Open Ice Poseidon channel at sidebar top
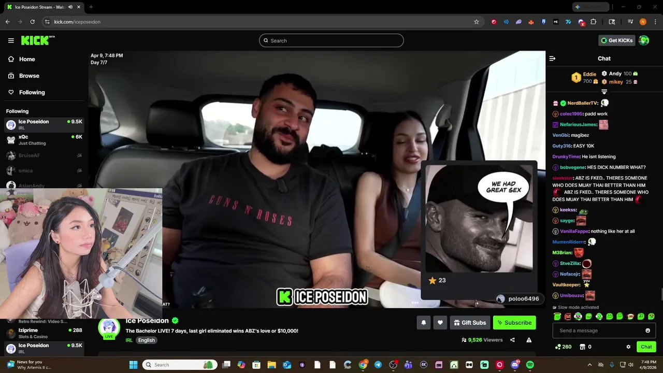 click(x=44, y=124)
